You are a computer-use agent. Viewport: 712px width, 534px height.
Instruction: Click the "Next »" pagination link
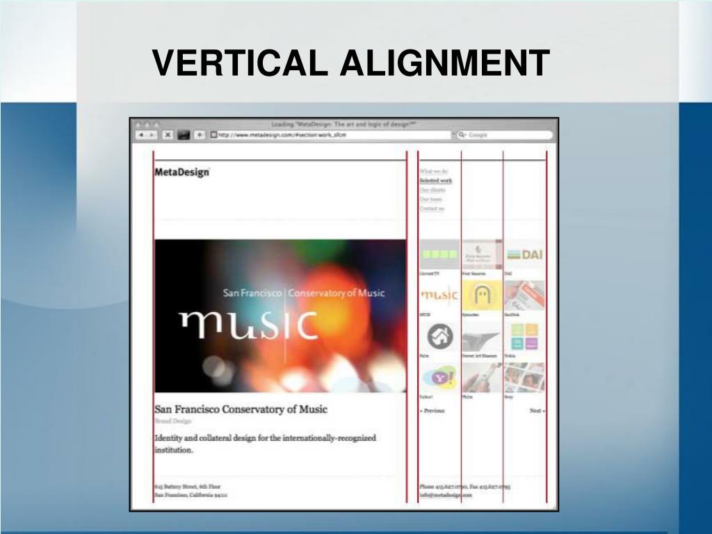coord(537,410)
